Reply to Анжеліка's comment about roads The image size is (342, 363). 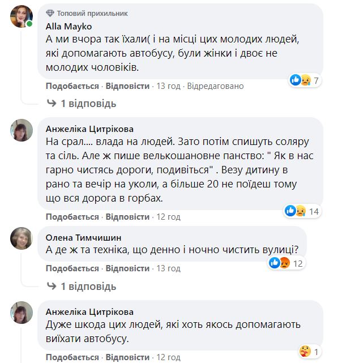(x=127, y=217)
